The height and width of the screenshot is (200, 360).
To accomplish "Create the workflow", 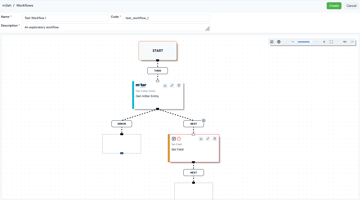I will click(334, 6).
